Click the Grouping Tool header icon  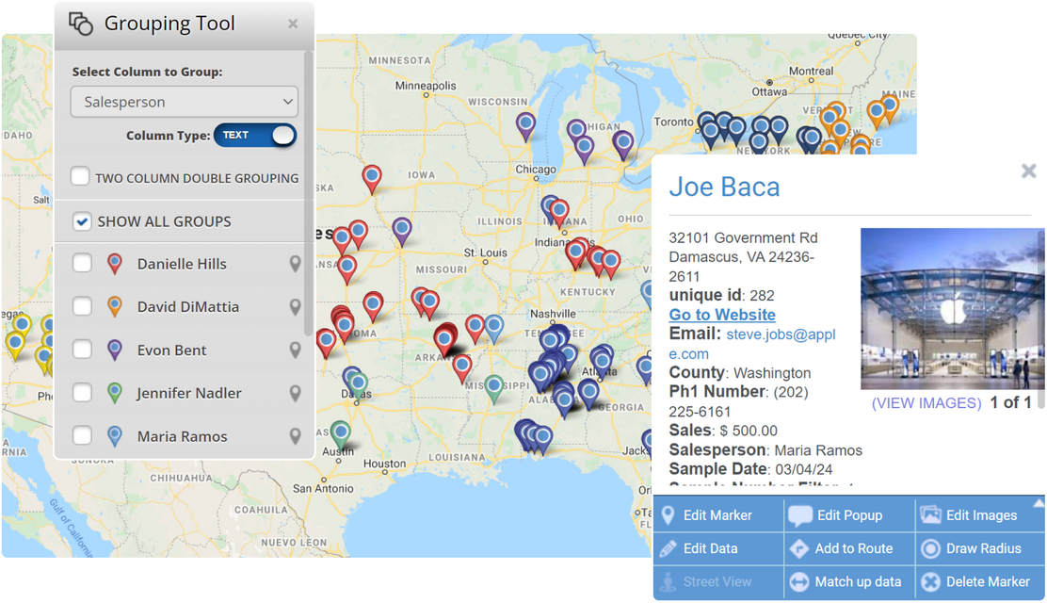81,22
